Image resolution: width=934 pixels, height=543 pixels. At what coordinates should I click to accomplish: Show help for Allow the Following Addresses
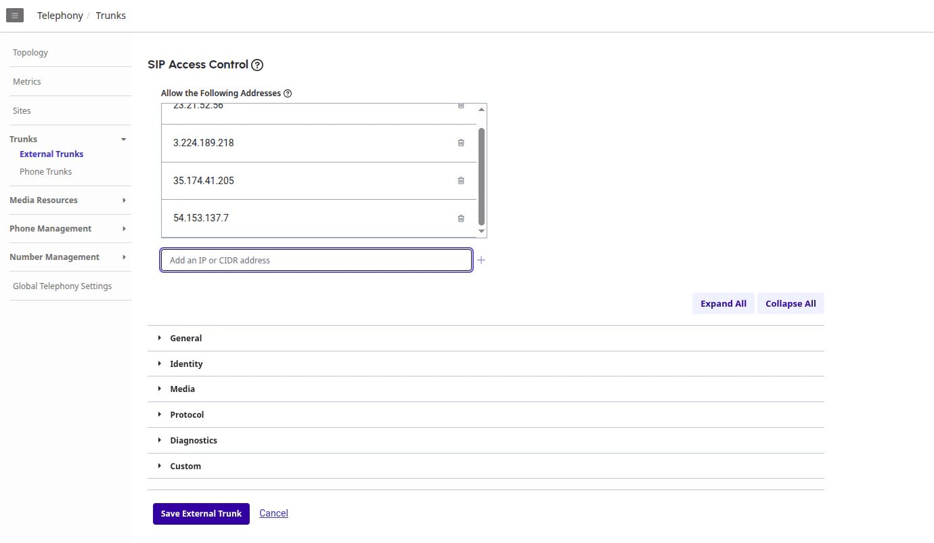click(x=288, y=93)
